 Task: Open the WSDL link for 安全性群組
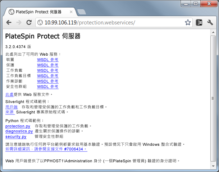48,87
